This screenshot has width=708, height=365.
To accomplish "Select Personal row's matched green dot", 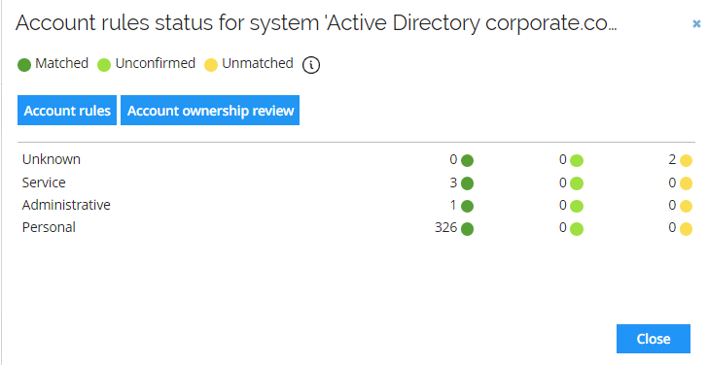I will click(x=468, y=229).
